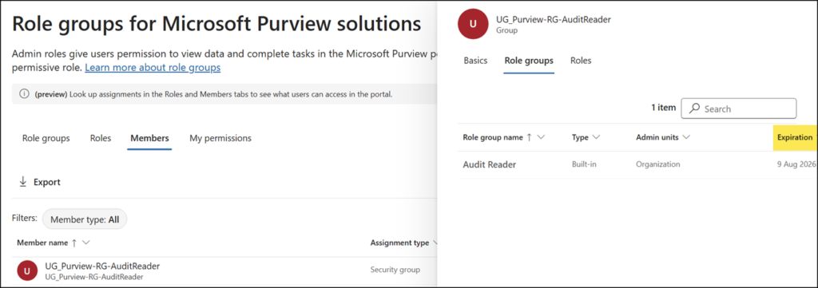The image size is (818, 288).
Task: Open Member name column dropdown chevron
Action: pos(86,243)
